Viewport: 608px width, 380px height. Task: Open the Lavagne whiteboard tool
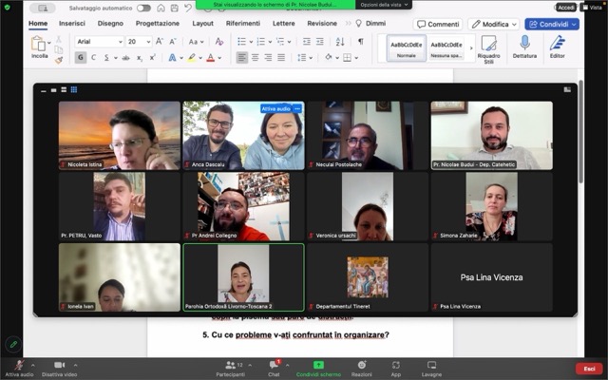coord(432,365)
